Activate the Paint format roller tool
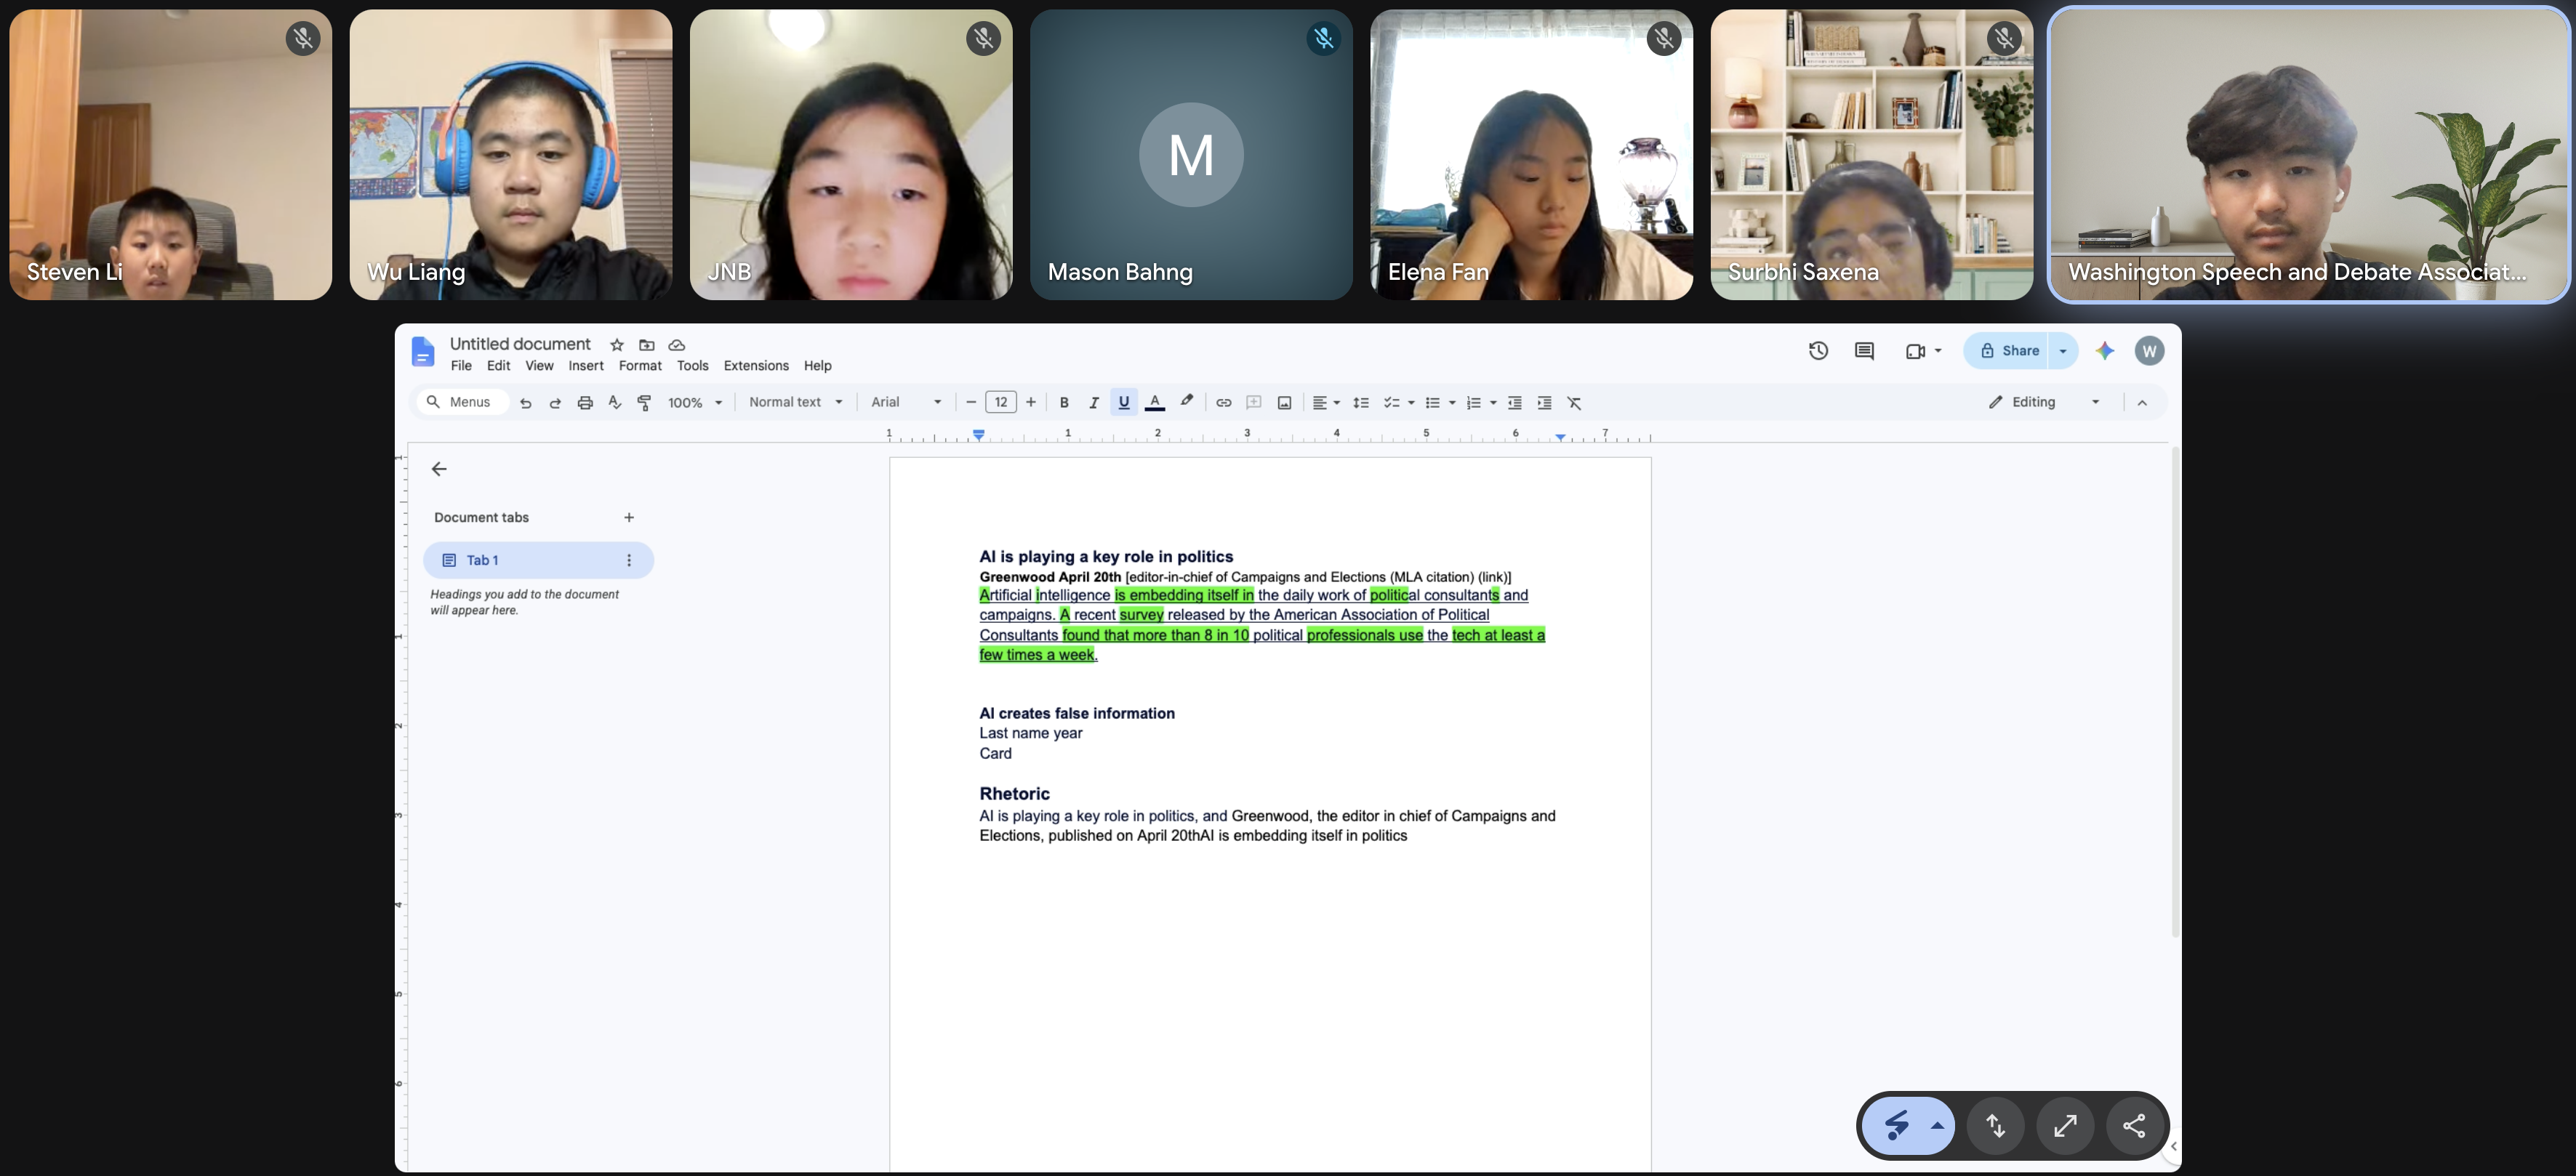 (x=645, y=403)
